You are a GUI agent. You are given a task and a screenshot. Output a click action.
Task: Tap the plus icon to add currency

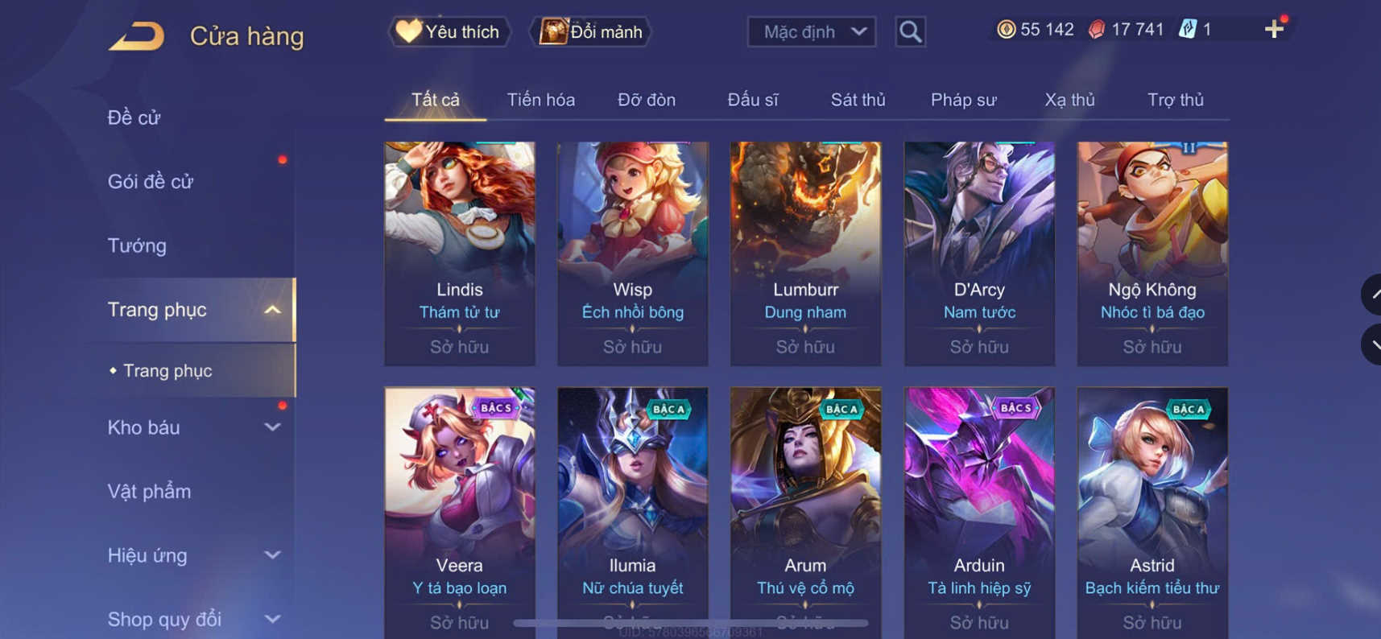click(x=1274, y=30)
